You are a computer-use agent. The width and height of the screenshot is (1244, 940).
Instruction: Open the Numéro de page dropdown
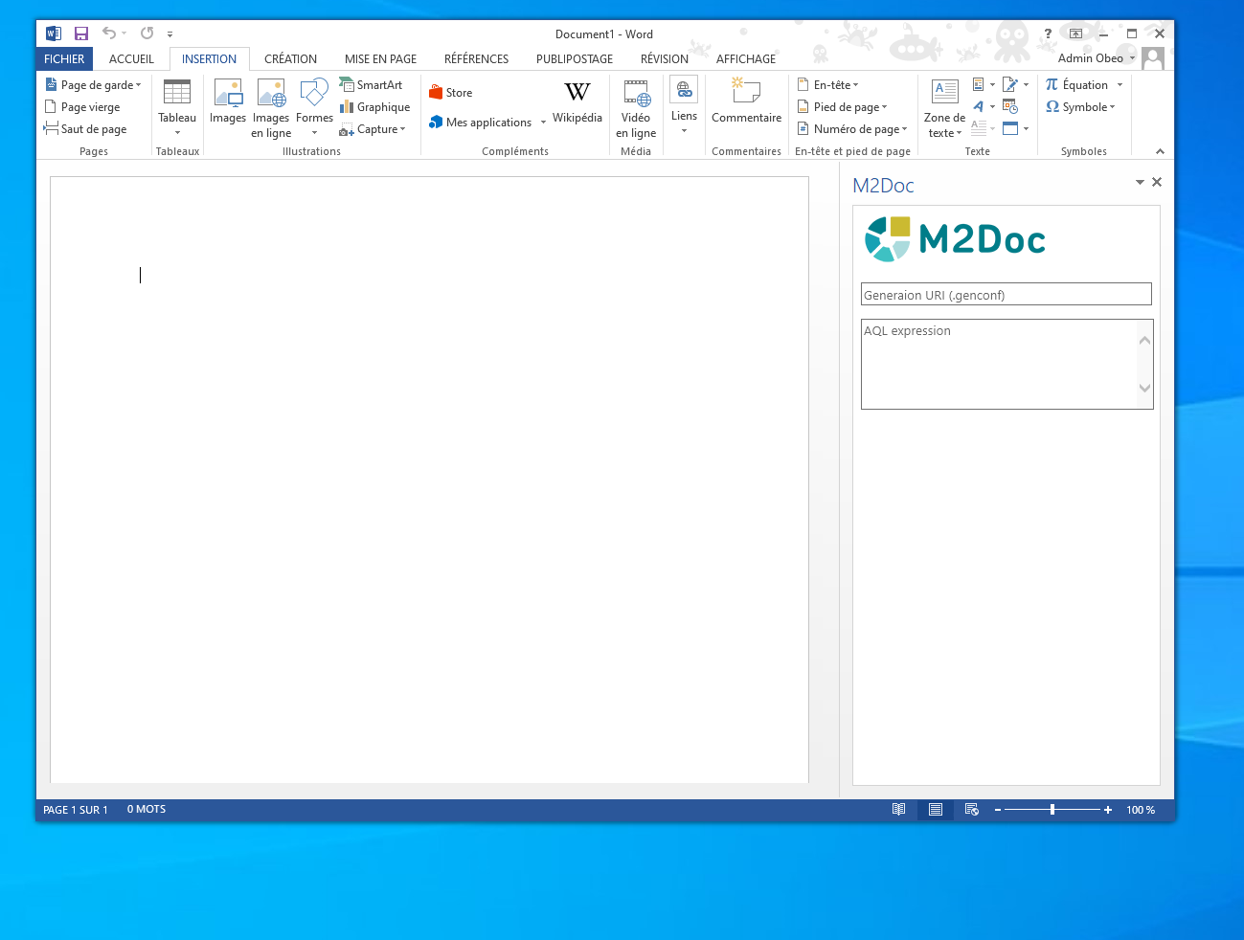[851, 129]
